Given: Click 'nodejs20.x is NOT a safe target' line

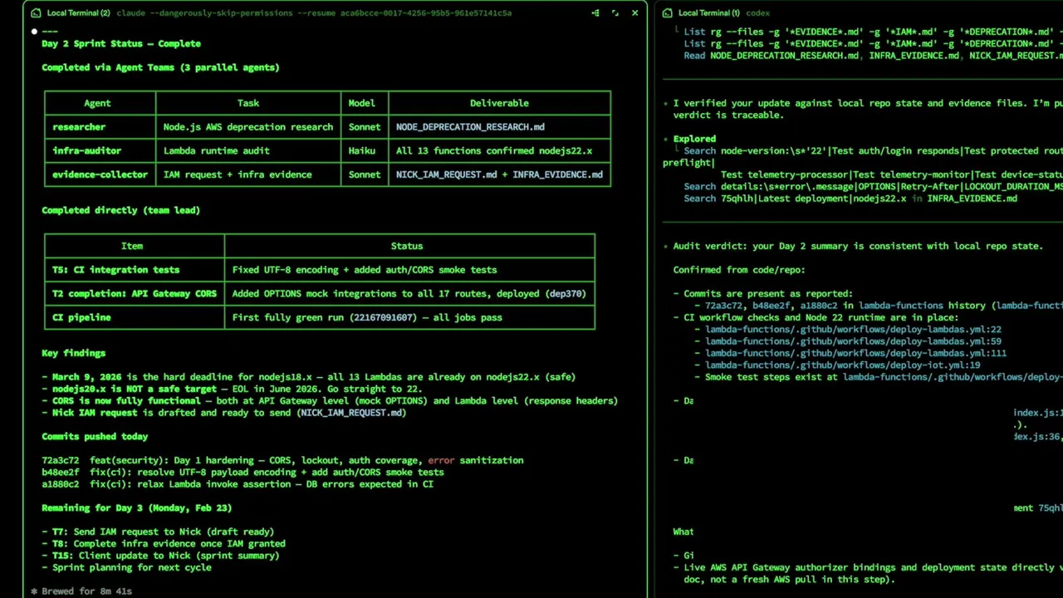Looking at the screenshot, I should (232, 389).
